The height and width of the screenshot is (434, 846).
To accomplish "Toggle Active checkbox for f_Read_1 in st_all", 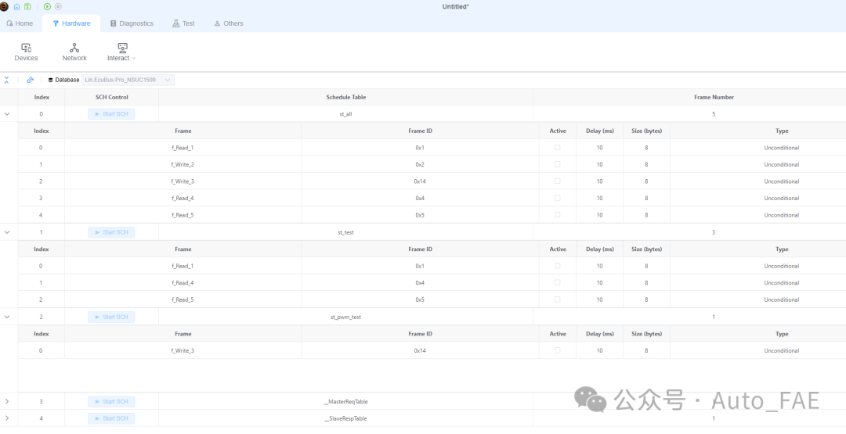I will pos(558,148).
